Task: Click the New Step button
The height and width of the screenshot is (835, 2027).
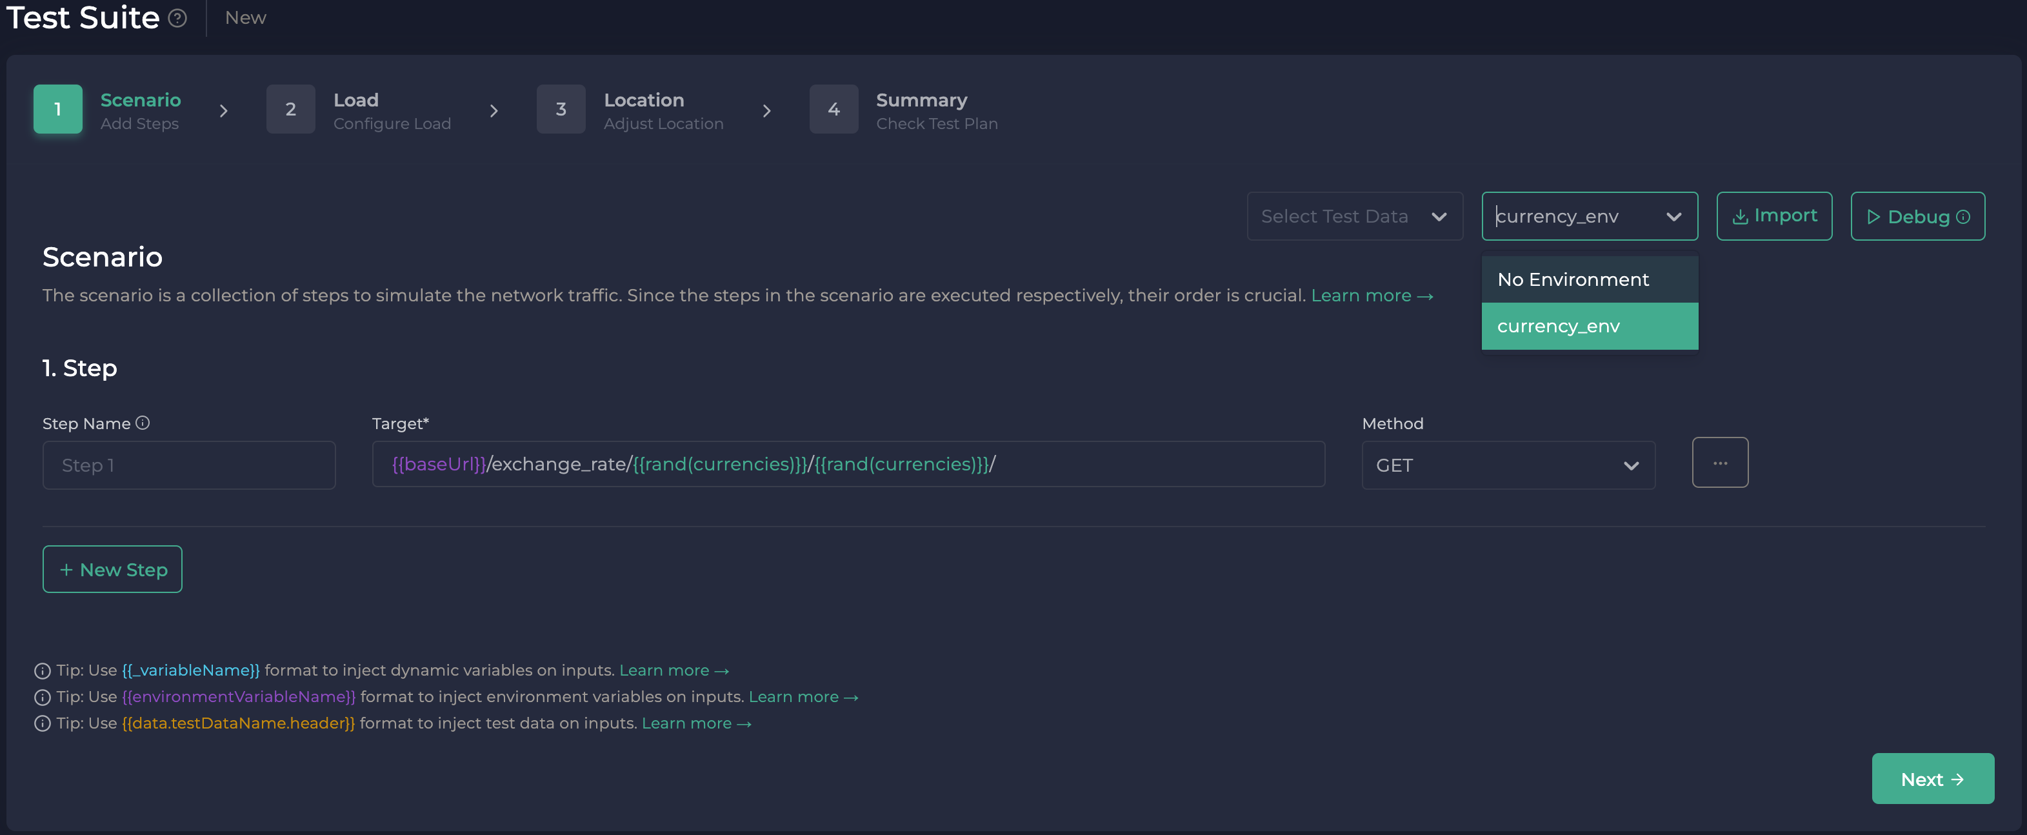Action: coord(112,569)
